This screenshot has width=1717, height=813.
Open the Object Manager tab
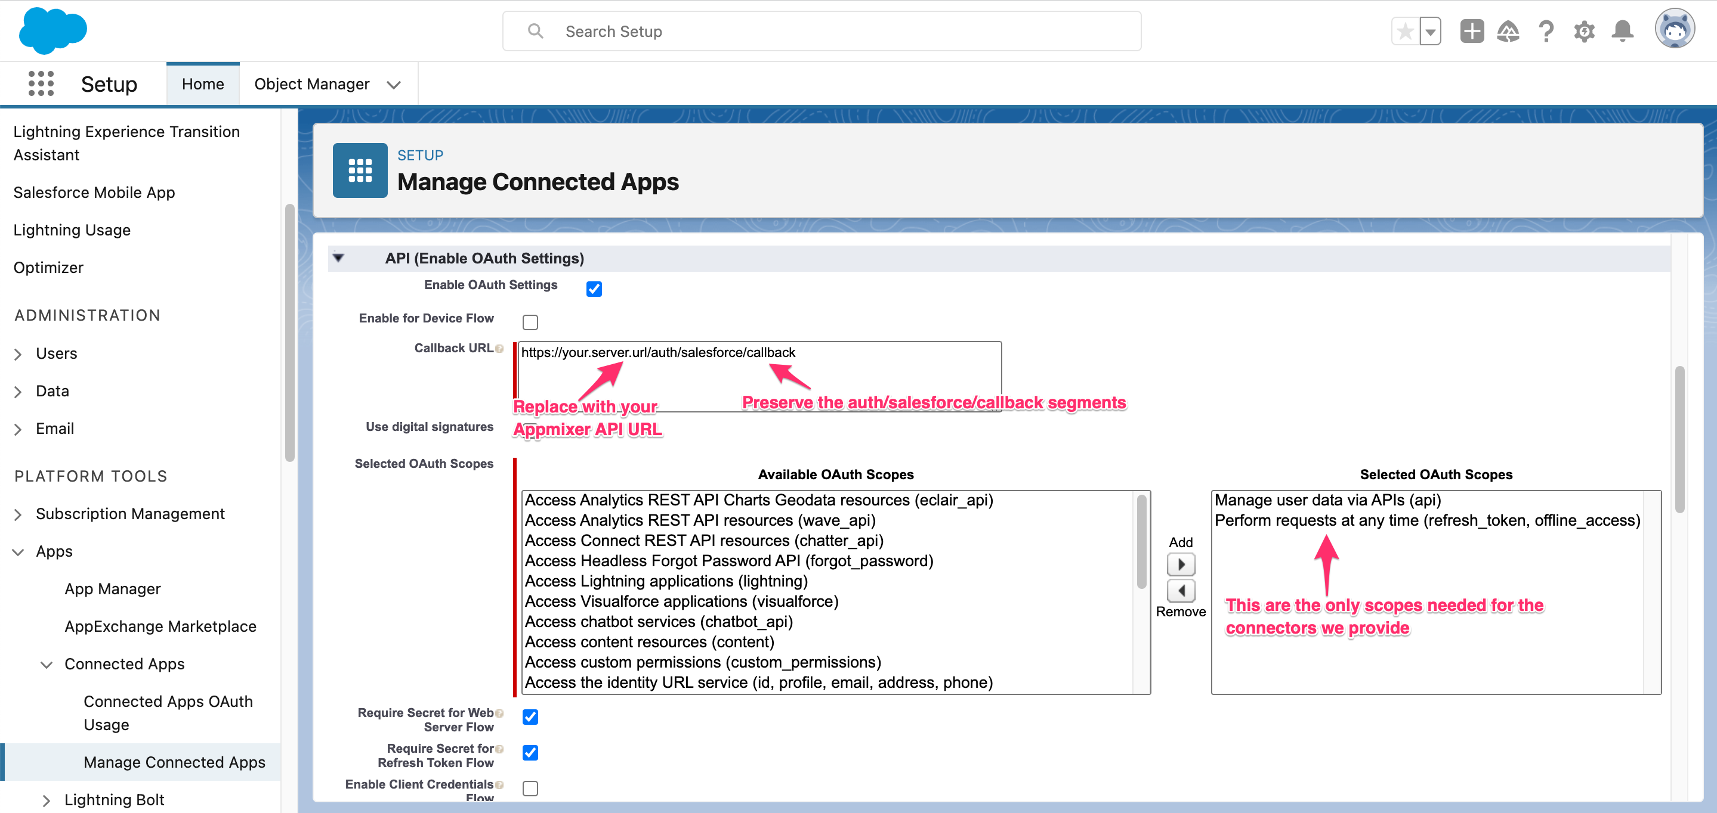click(311, 84)
